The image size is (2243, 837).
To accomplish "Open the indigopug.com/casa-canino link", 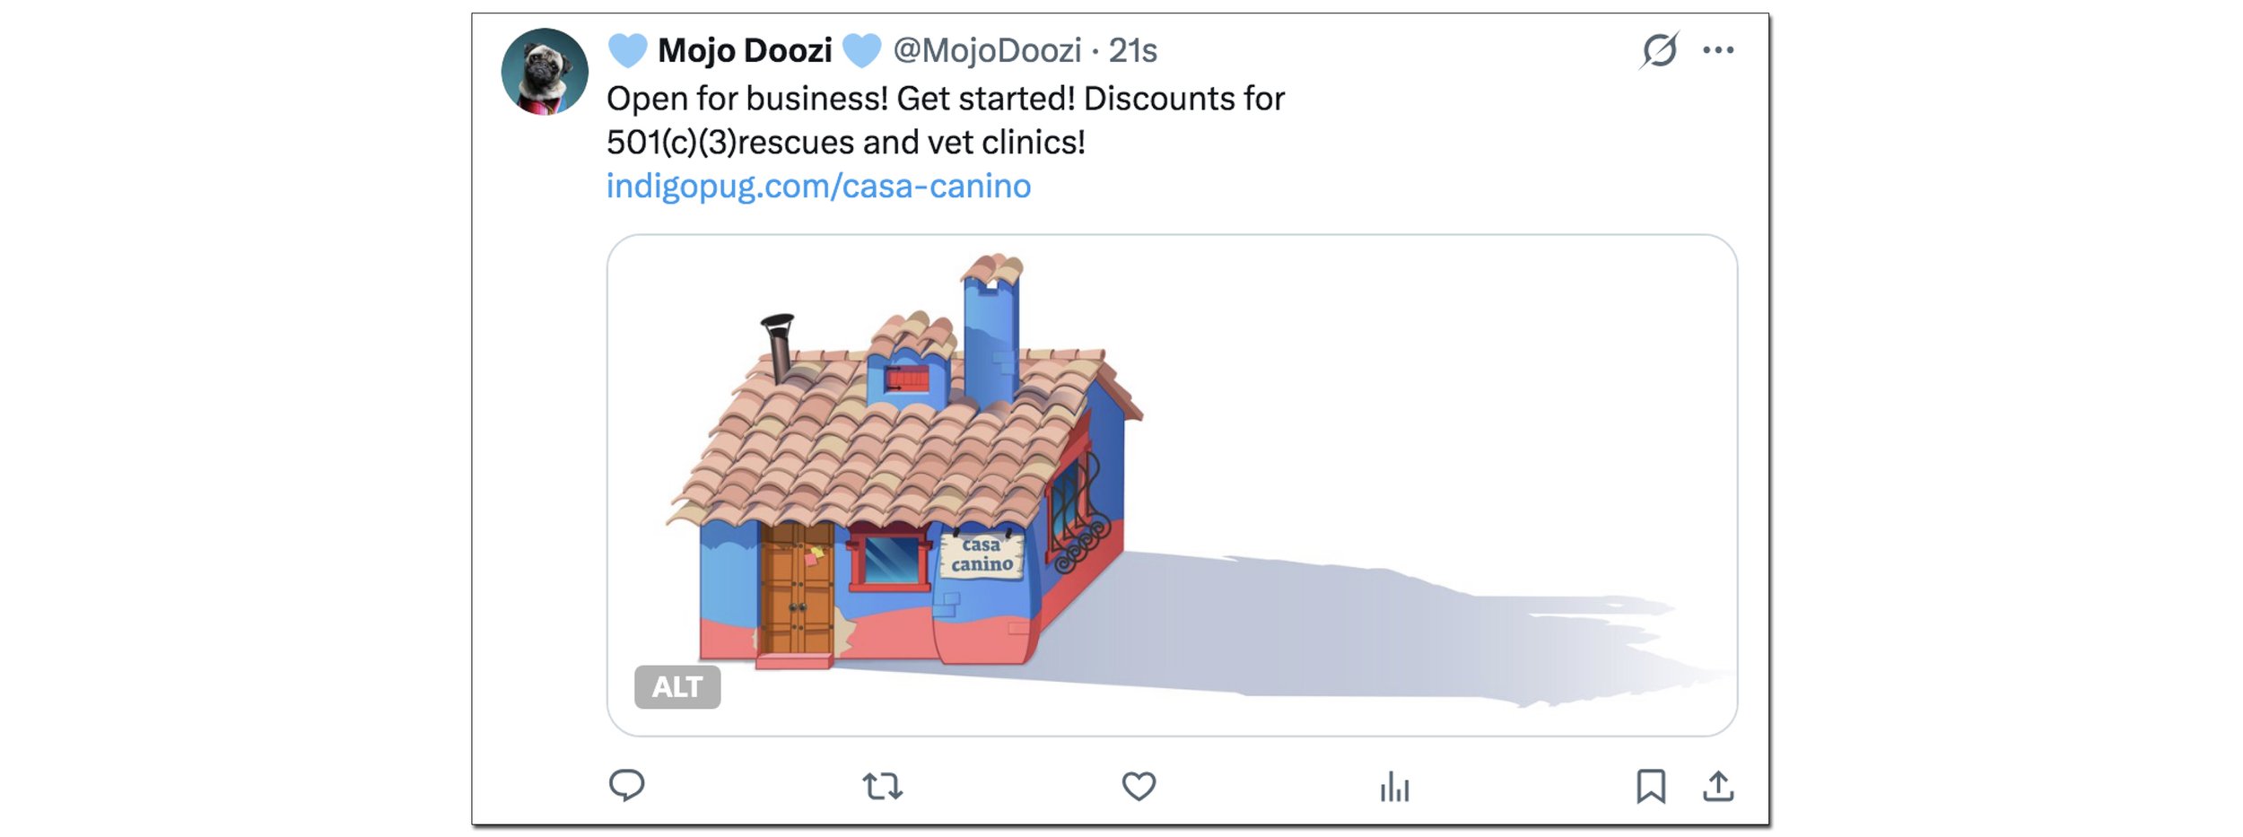I will pos(818,187).
